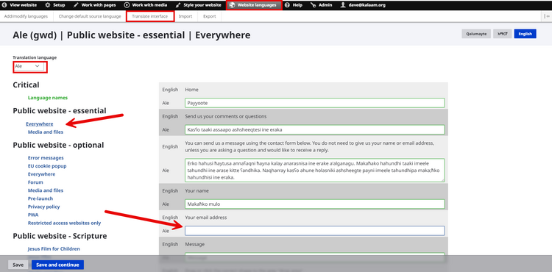Click the Home translation field containing Payyoote
Viewport: 552px width, 272px height.
point(315,103)
